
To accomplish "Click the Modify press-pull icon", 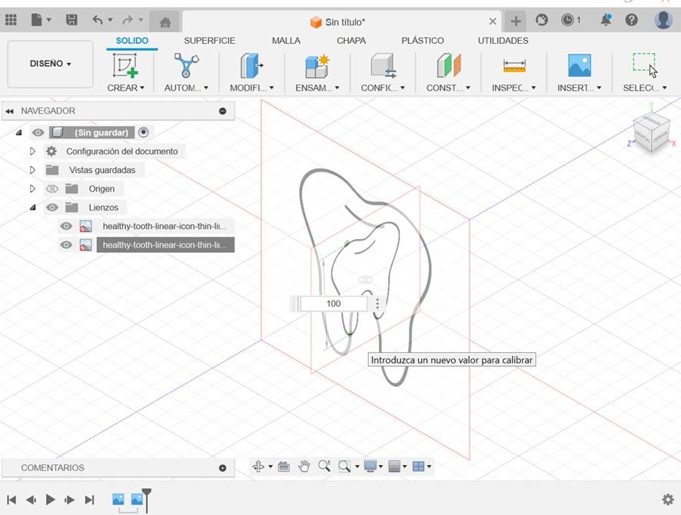I will (251, 65).
